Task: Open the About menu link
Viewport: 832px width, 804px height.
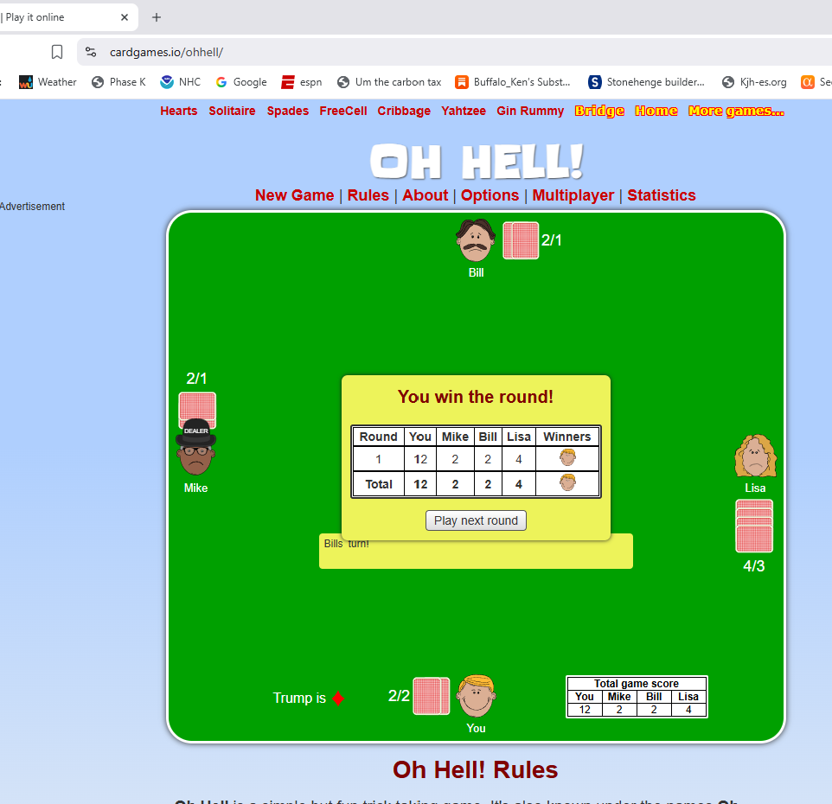Action: [x=425, y=195]
